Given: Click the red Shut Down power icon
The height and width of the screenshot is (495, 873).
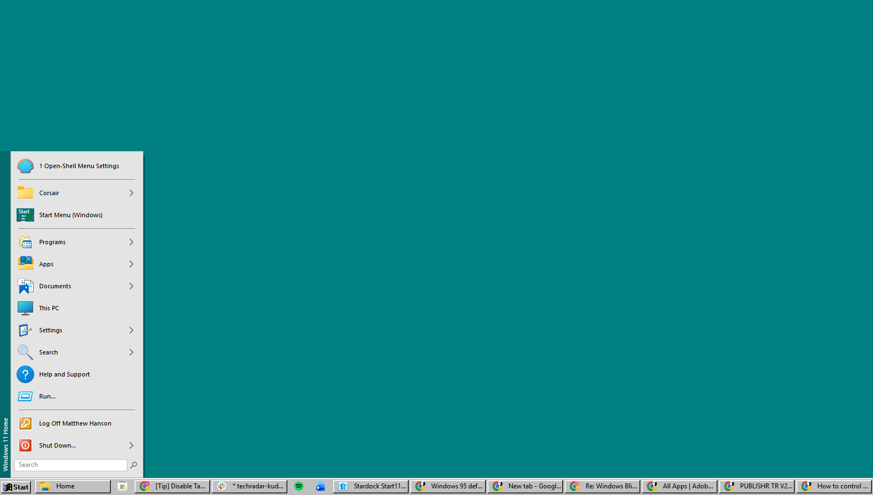Looking at the screenshot, I should [25, 445].
